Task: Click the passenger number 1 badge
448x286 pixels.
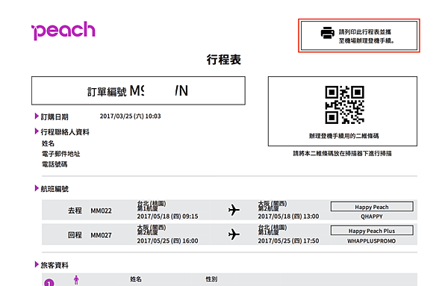Action: (49, 282)
